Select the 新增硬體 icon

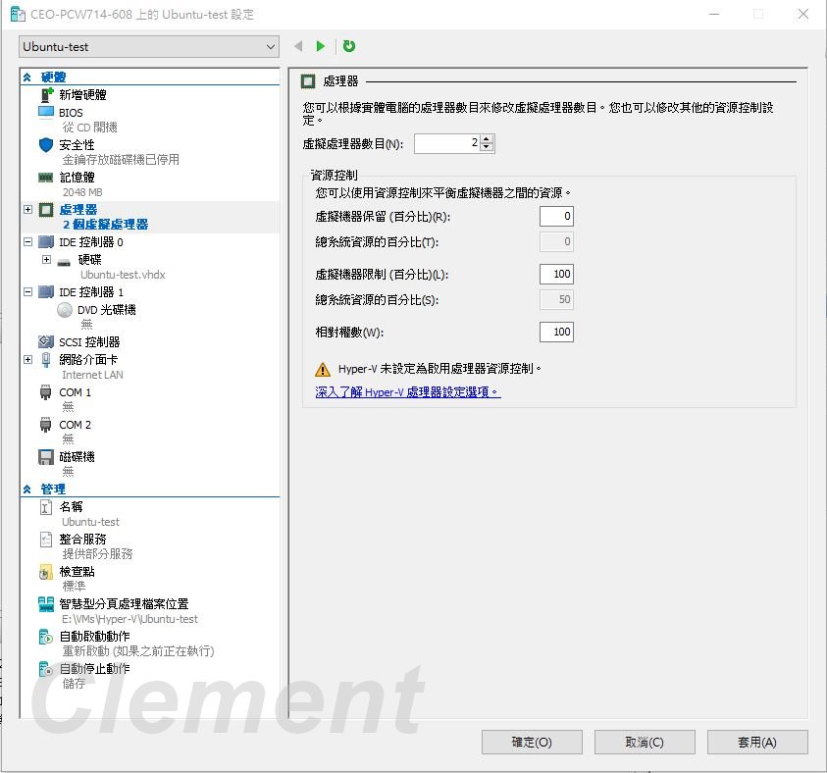pos(47,95)
